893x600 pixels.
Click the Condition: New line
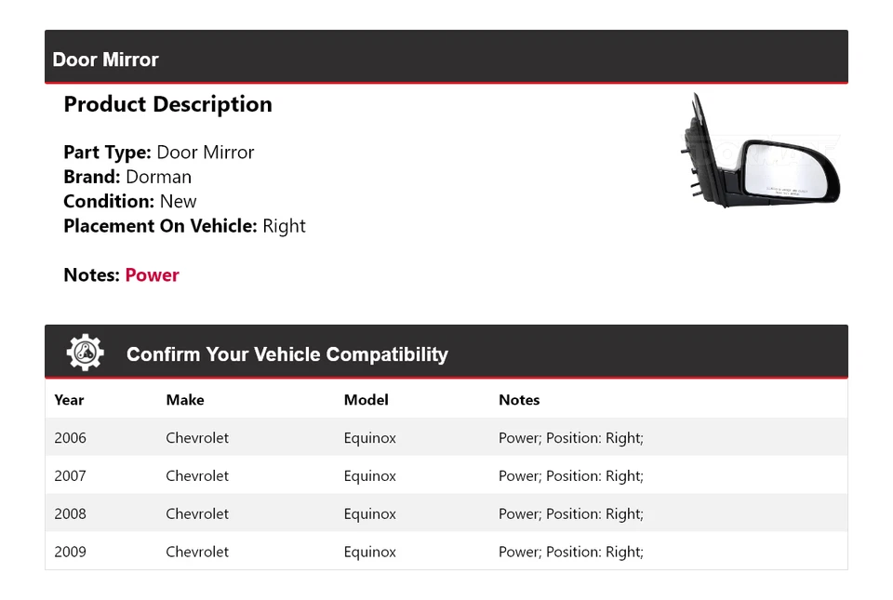(130, 201)
